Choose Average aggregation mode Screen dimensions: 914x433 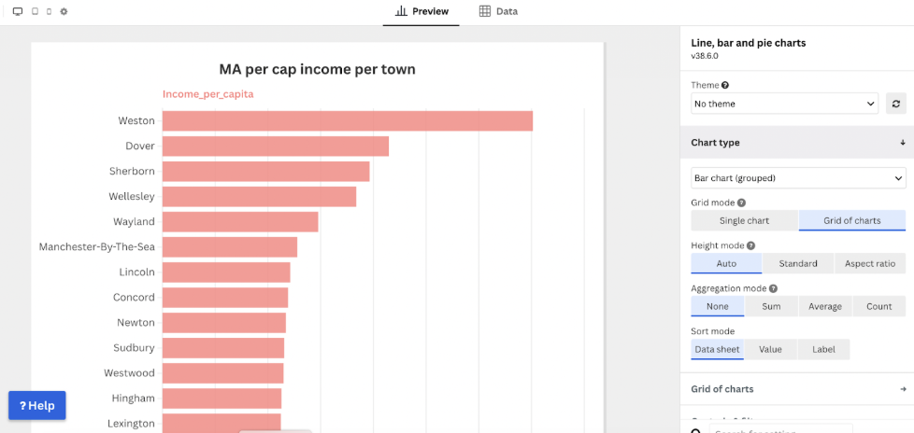(x=824, y=307)
